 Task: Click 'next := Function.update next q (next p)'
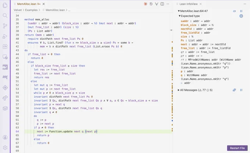pyautogui.click(x=67, y=131)
